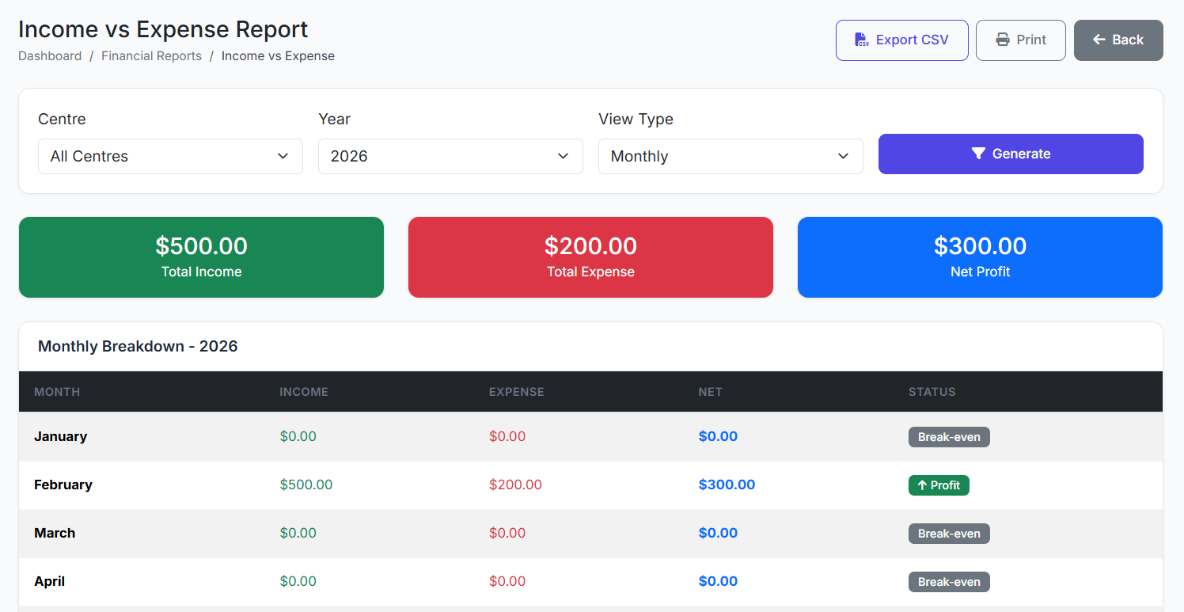The height and width of the screenshot is (612, 1184).
Task: Open the View Type Monthly dropdown
Action: click(730, 157)
